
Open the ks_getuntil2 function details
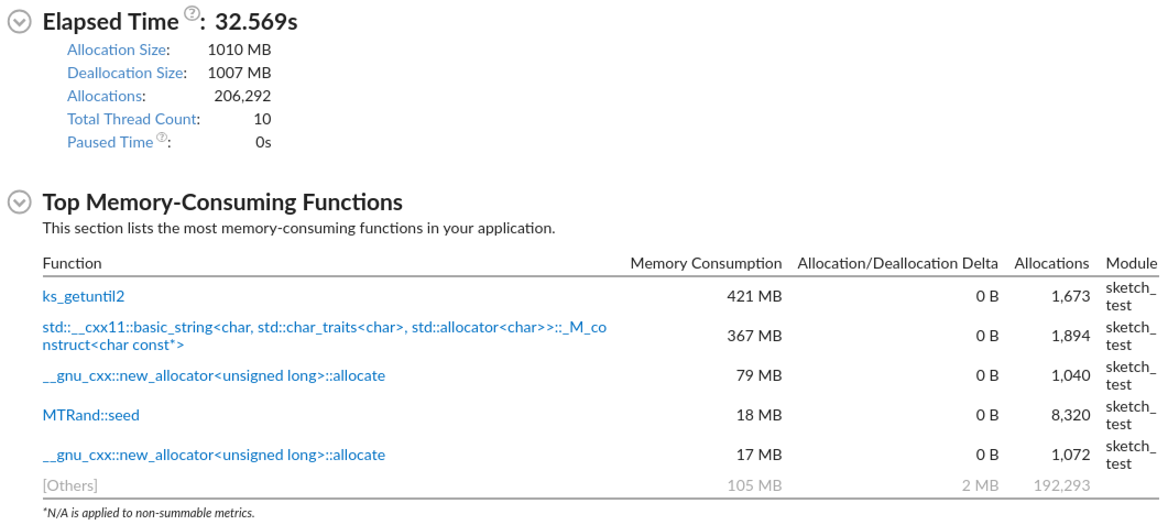[x=83, y=296]
